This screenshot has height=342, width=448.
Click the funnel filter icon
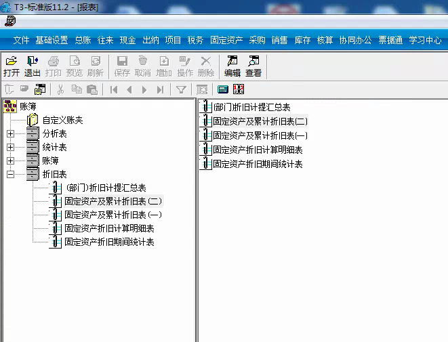(181, 90)
